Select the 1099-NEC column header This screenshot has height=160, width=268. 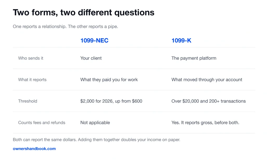[x=94, y=41]
